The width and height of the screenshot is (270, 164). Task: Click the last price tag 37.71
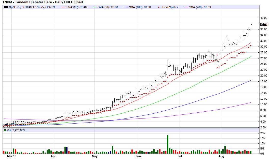click(264, 24)
